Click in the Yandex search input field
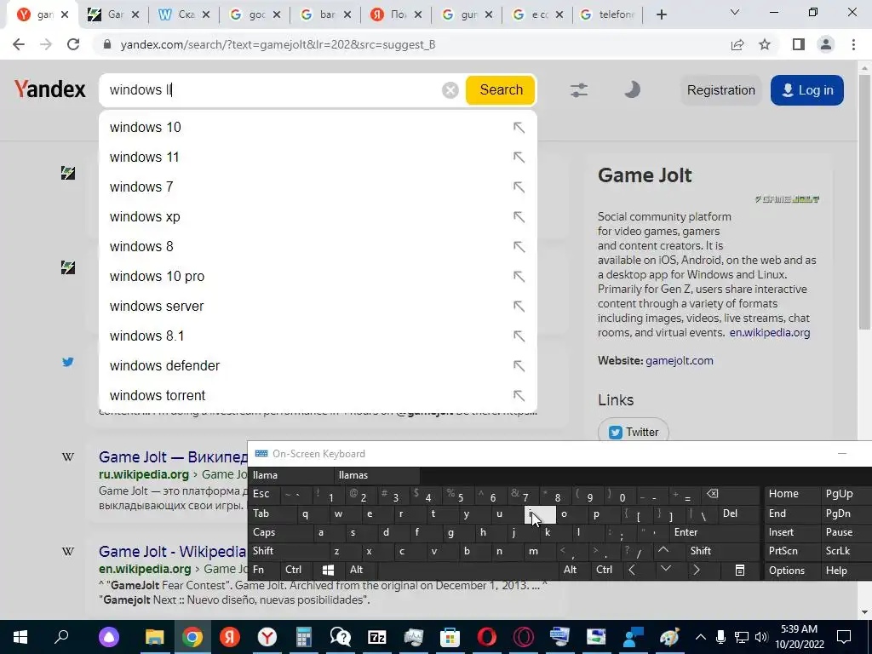The image size is (872, 654). coord(272,90)
